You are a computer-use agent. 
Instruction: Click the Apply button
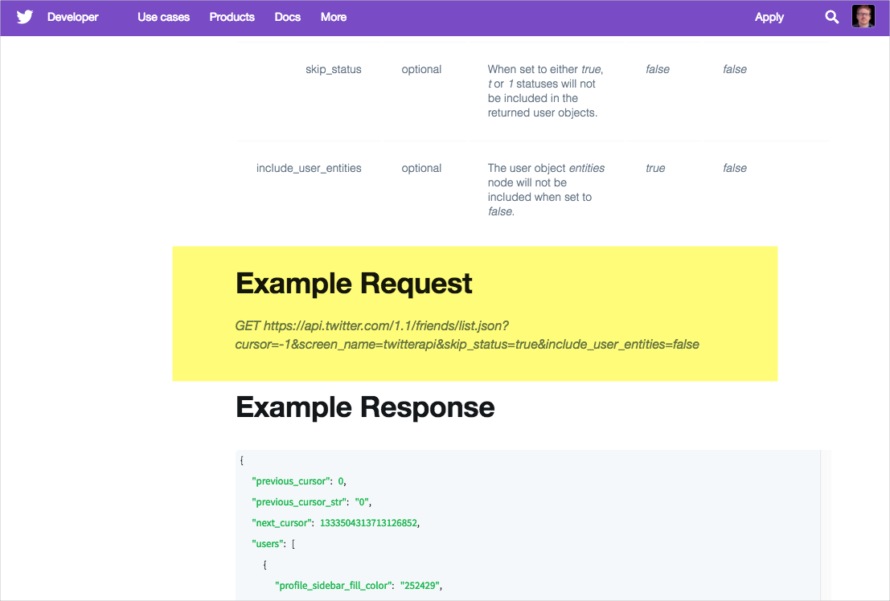click(769, 17)
